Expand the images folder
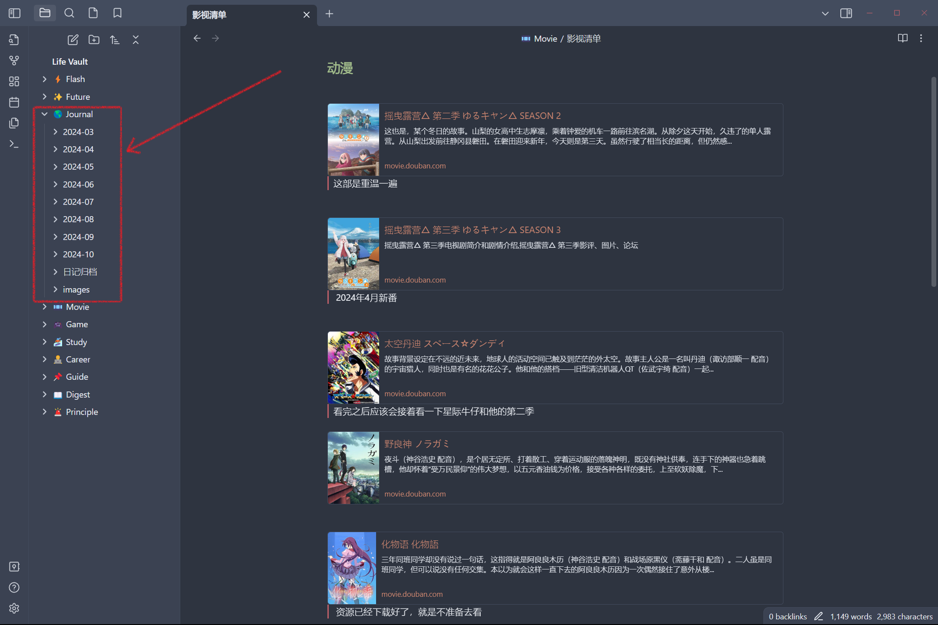Screen dimensions: 938x625 pyautogui.click(x=55, y=289)
